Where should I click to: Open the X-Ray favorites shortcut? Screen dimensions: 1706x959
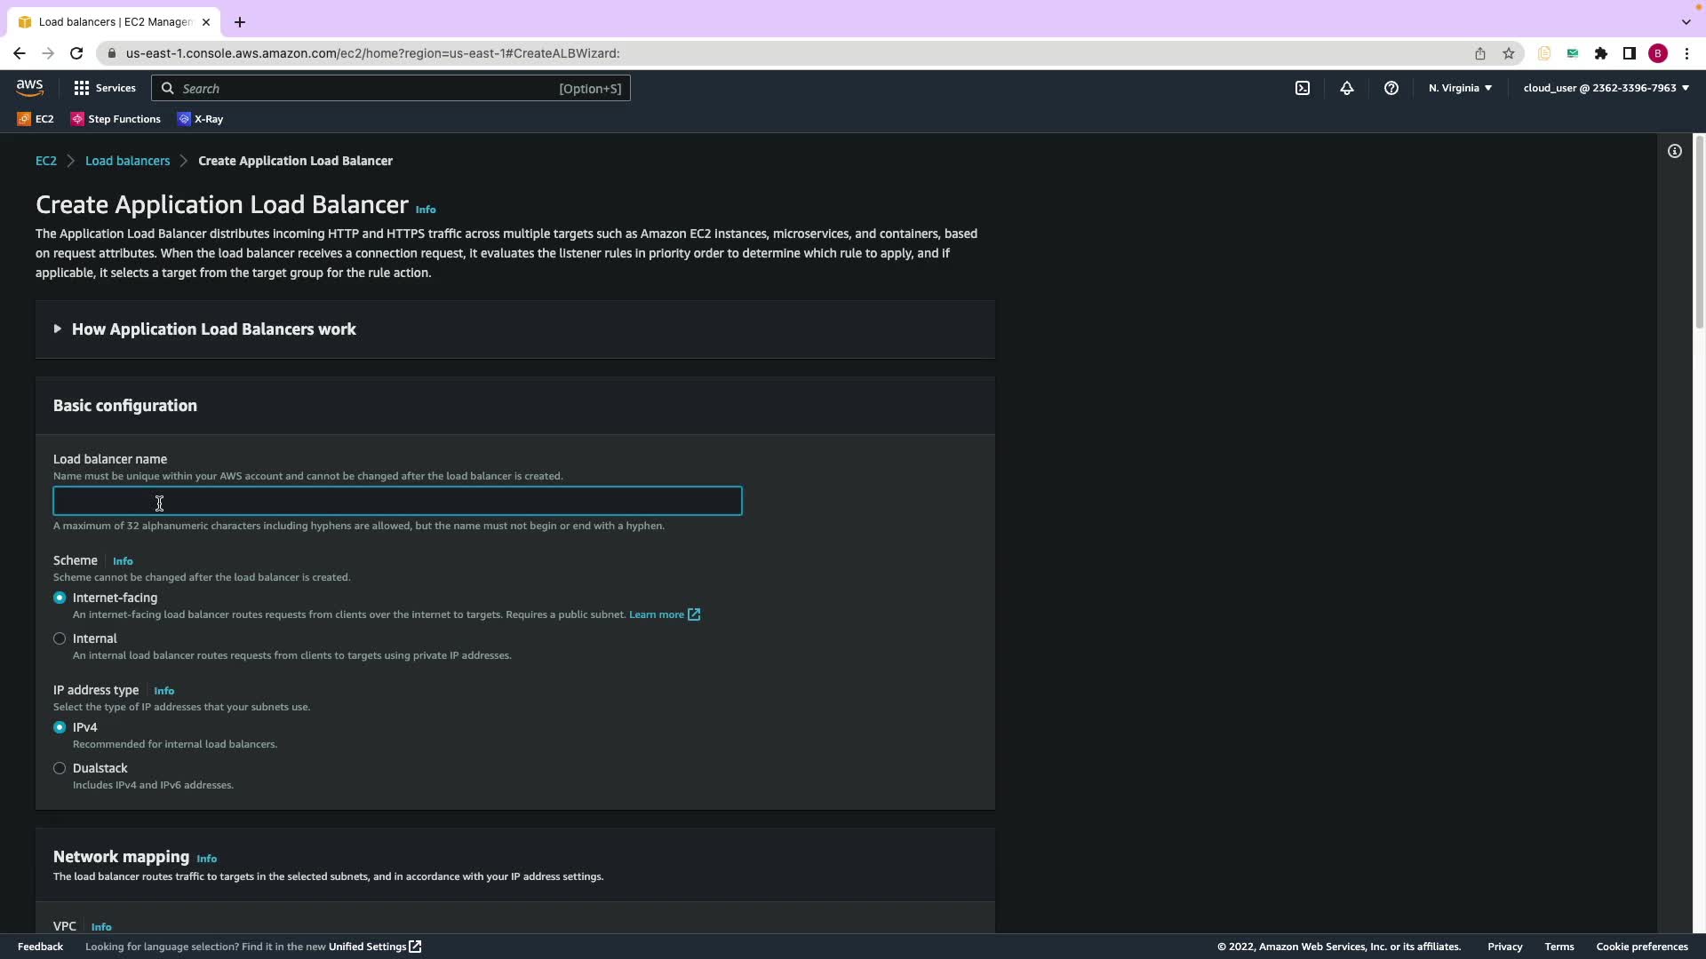pyautogui.click(x=201, y=119)
